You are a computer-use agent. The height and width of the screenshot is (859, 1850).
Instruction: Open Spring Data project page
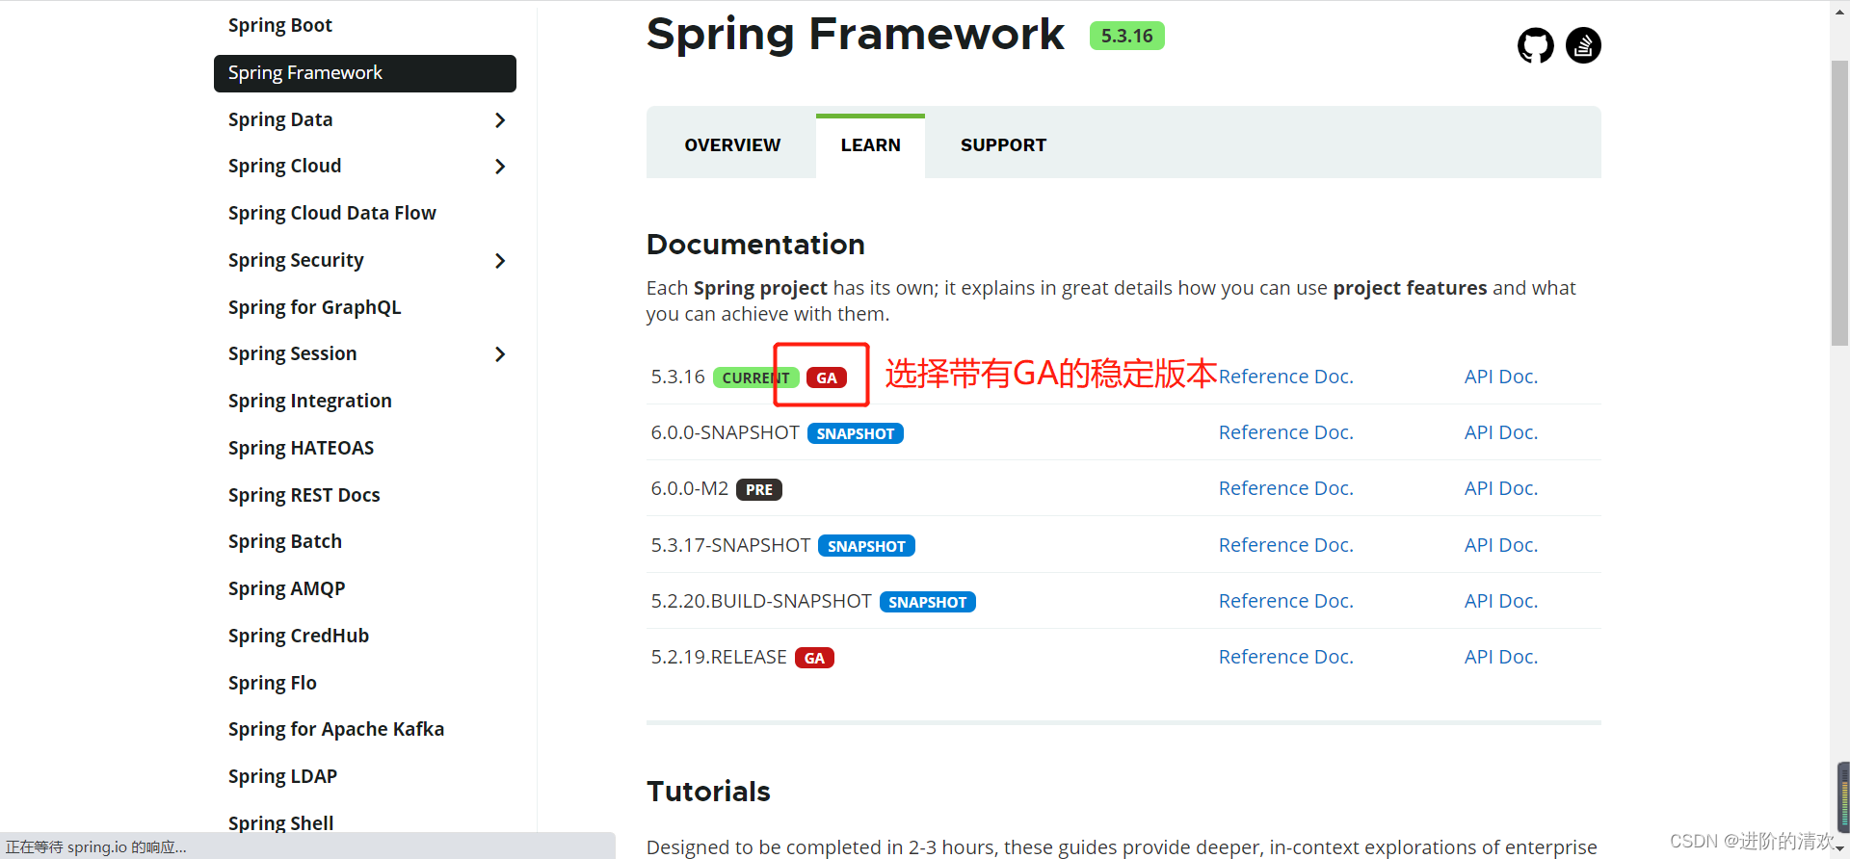click(x=280, y=120)
